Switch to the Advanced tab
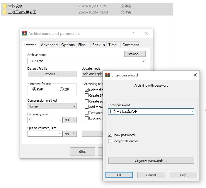206x188 pixels. pyautogui.click(x=49, y=45)
